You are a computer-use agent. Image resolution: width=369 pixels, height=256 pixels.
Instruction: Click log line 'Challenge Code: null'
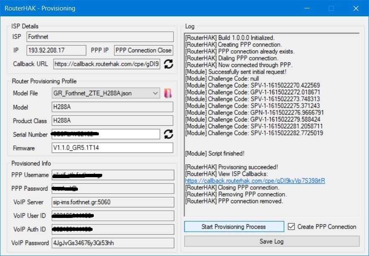(x=222, y=78)
